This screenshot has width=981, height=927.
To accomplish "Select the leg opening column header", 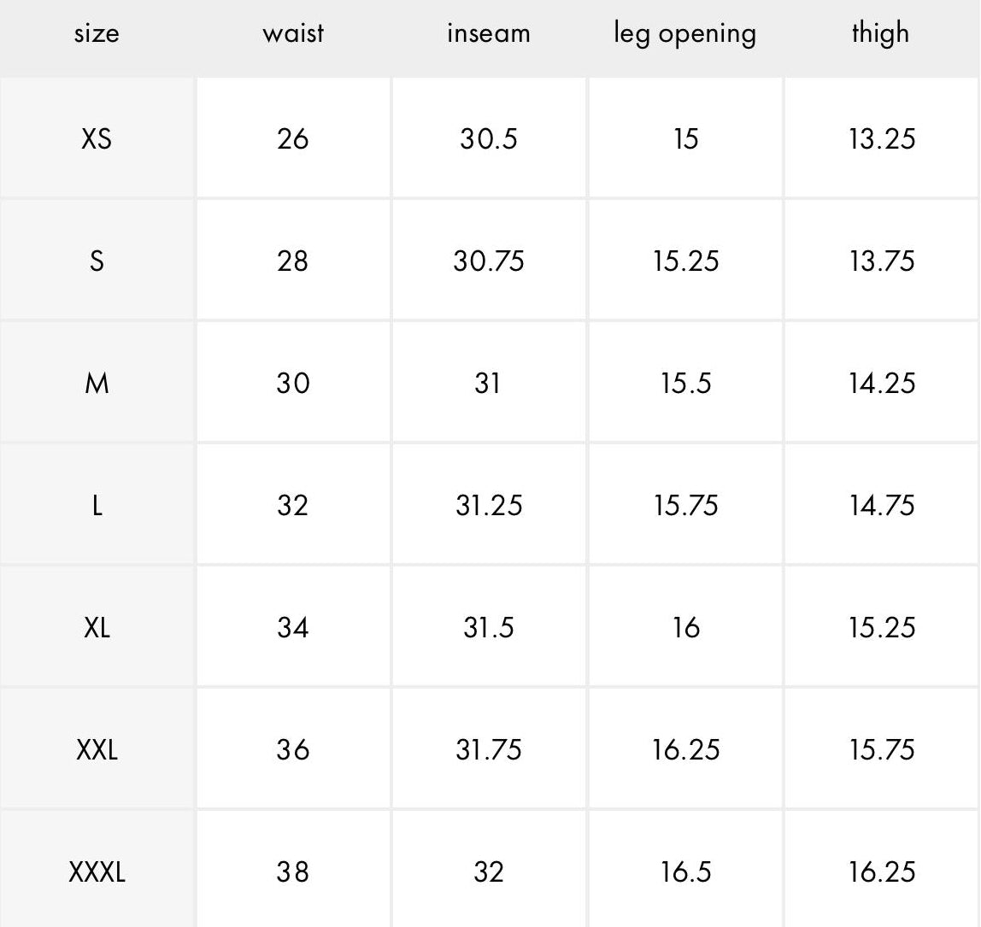I will click(685, 34).
